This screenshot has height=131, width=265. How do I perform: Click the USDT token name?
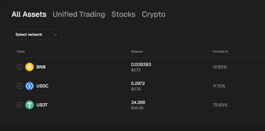[x=42, y=105]
